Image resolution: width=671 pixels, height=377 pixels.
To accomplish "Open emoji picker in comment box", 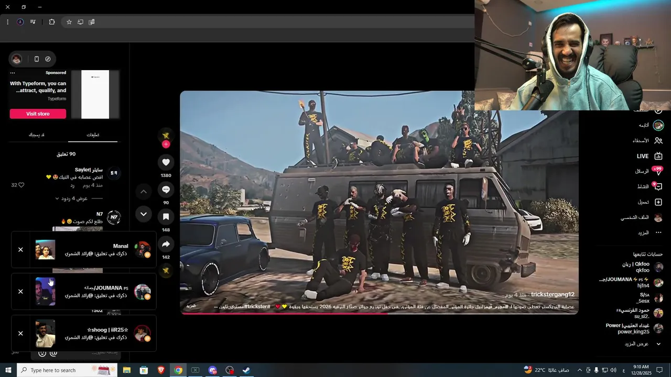I will click(42, 353).
